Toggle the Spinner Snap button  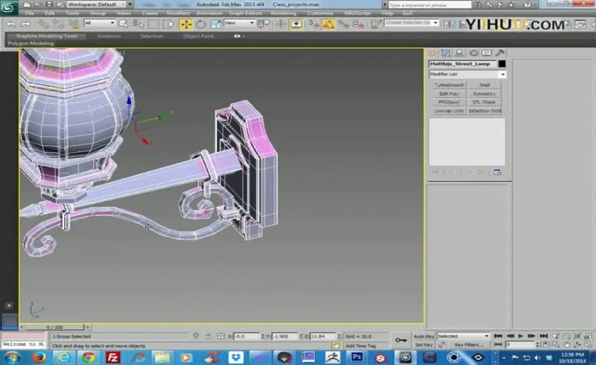tap(358, 24)
